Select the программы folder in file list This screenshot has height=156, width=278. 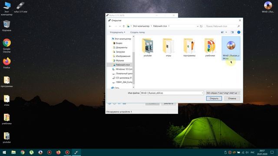pyautogui.click(x=189, y=47)
